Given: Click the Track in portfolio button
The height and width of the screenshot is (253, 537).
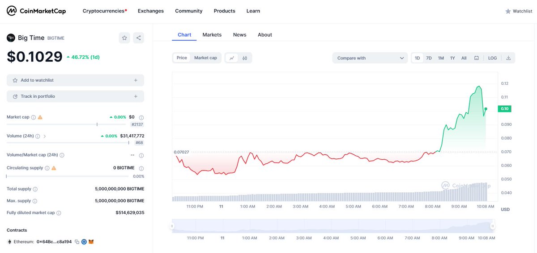Looking at the screenshot, I should pyautogui.click(x=75, y=96).
